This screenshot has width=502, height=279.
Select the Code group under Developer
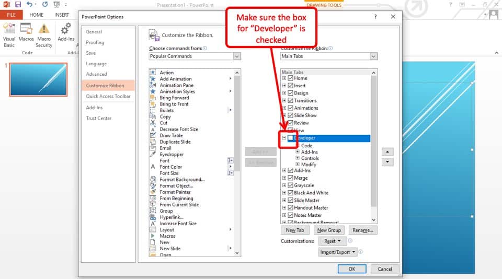306,146
